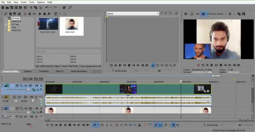Open Automation settings dropdown on track 1
The image size is (255, 132).
33,85
